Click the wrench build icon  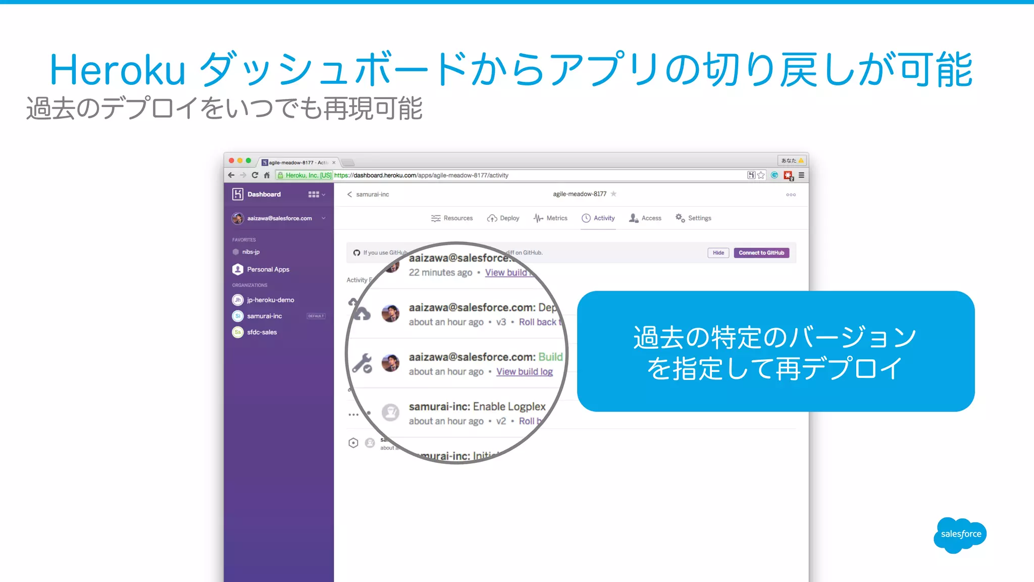click(x=362, y=363)
